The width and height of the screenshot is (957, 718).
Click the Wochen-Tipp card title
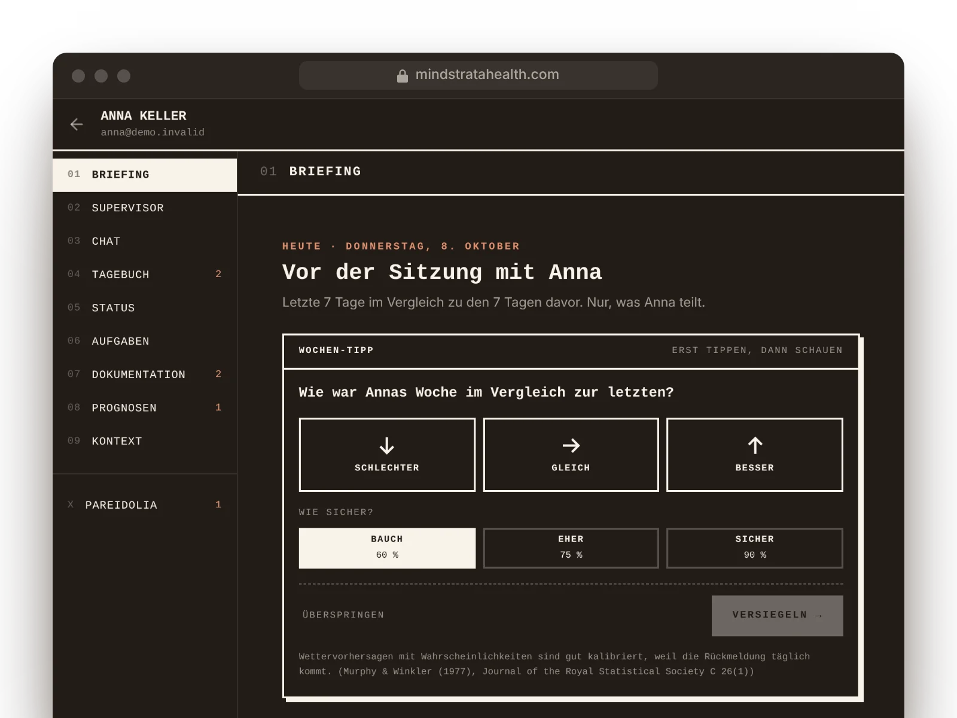click(336, 351)
